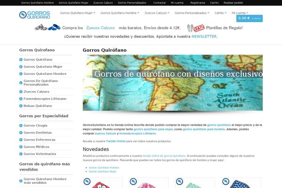Click the 0.00 € cart button
This screenshot has height=188, width=282.
pos(250,18)
